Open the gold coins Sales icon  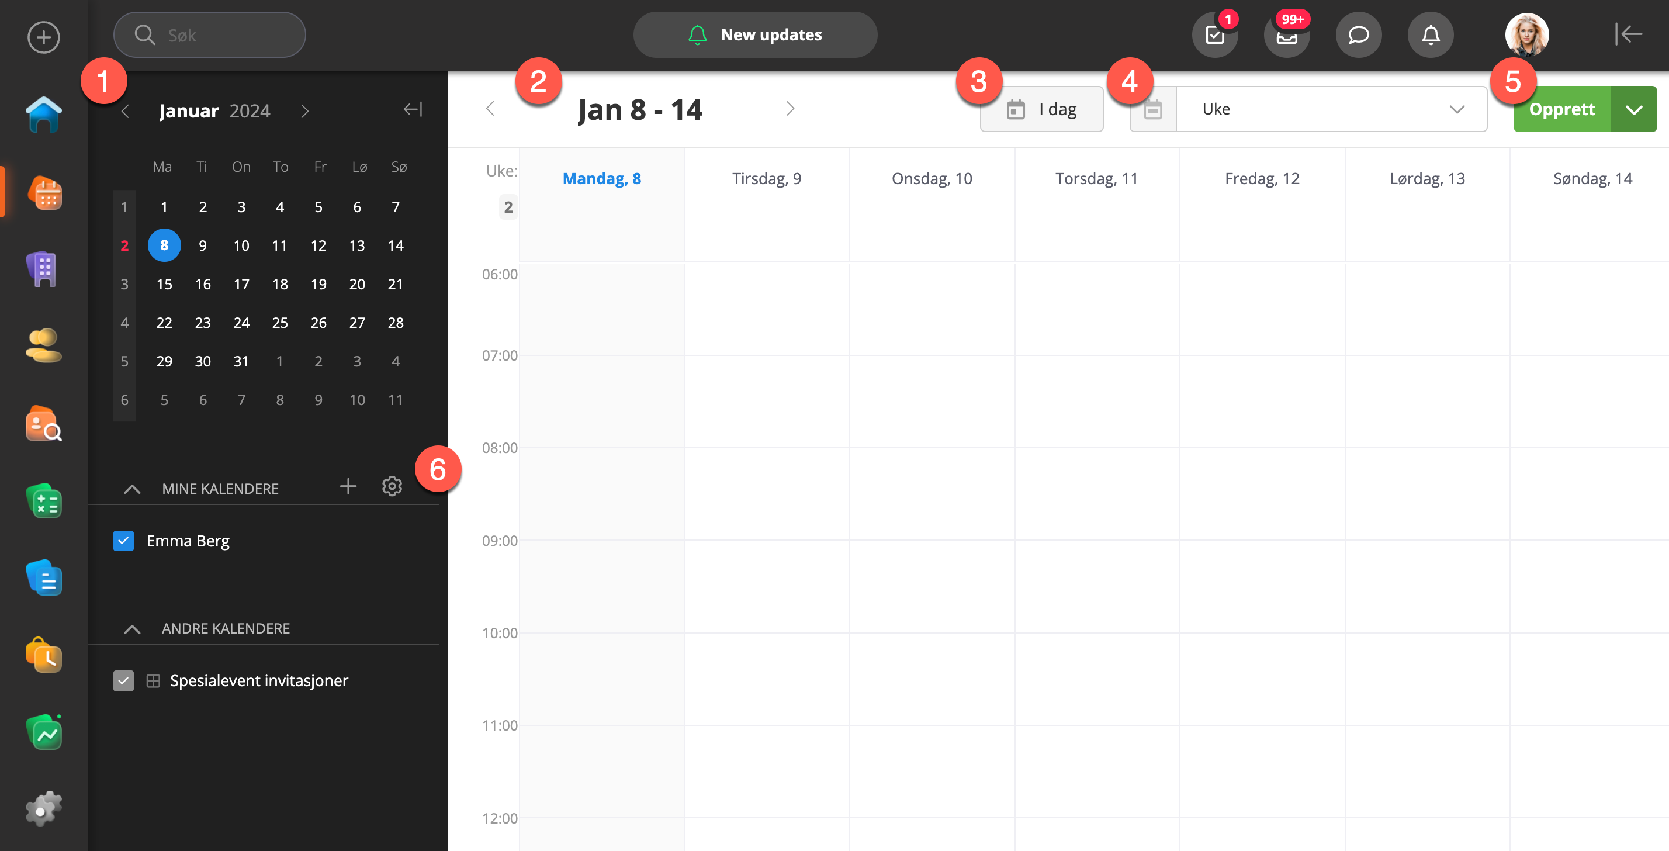pyautogui.click(x=43, y=346)
